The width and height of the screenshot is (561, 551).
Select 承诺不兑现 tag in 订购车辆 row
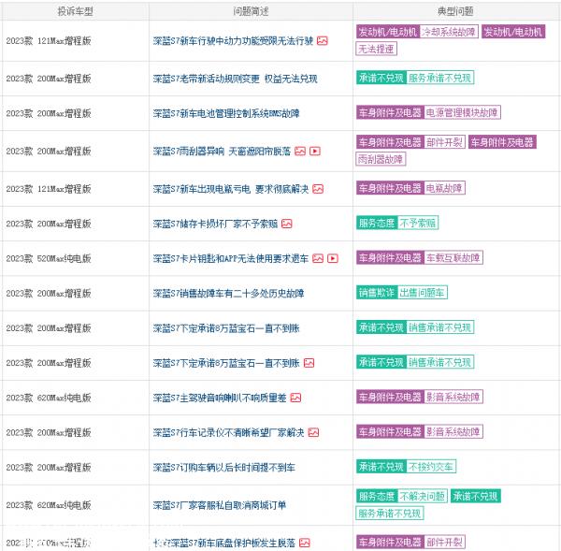tap(381, 467)
